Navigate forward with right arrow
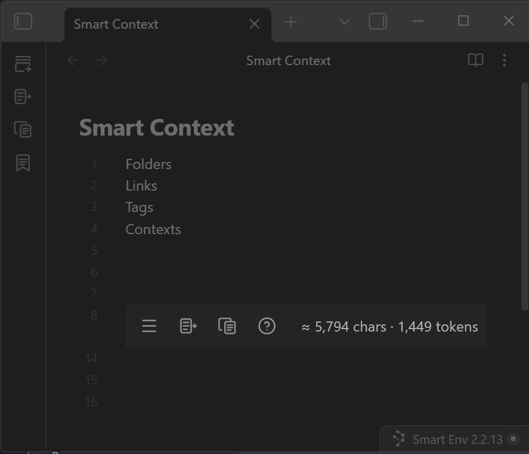Image resolution: width=529 pixels, height=454 pixels. [102, 60]
